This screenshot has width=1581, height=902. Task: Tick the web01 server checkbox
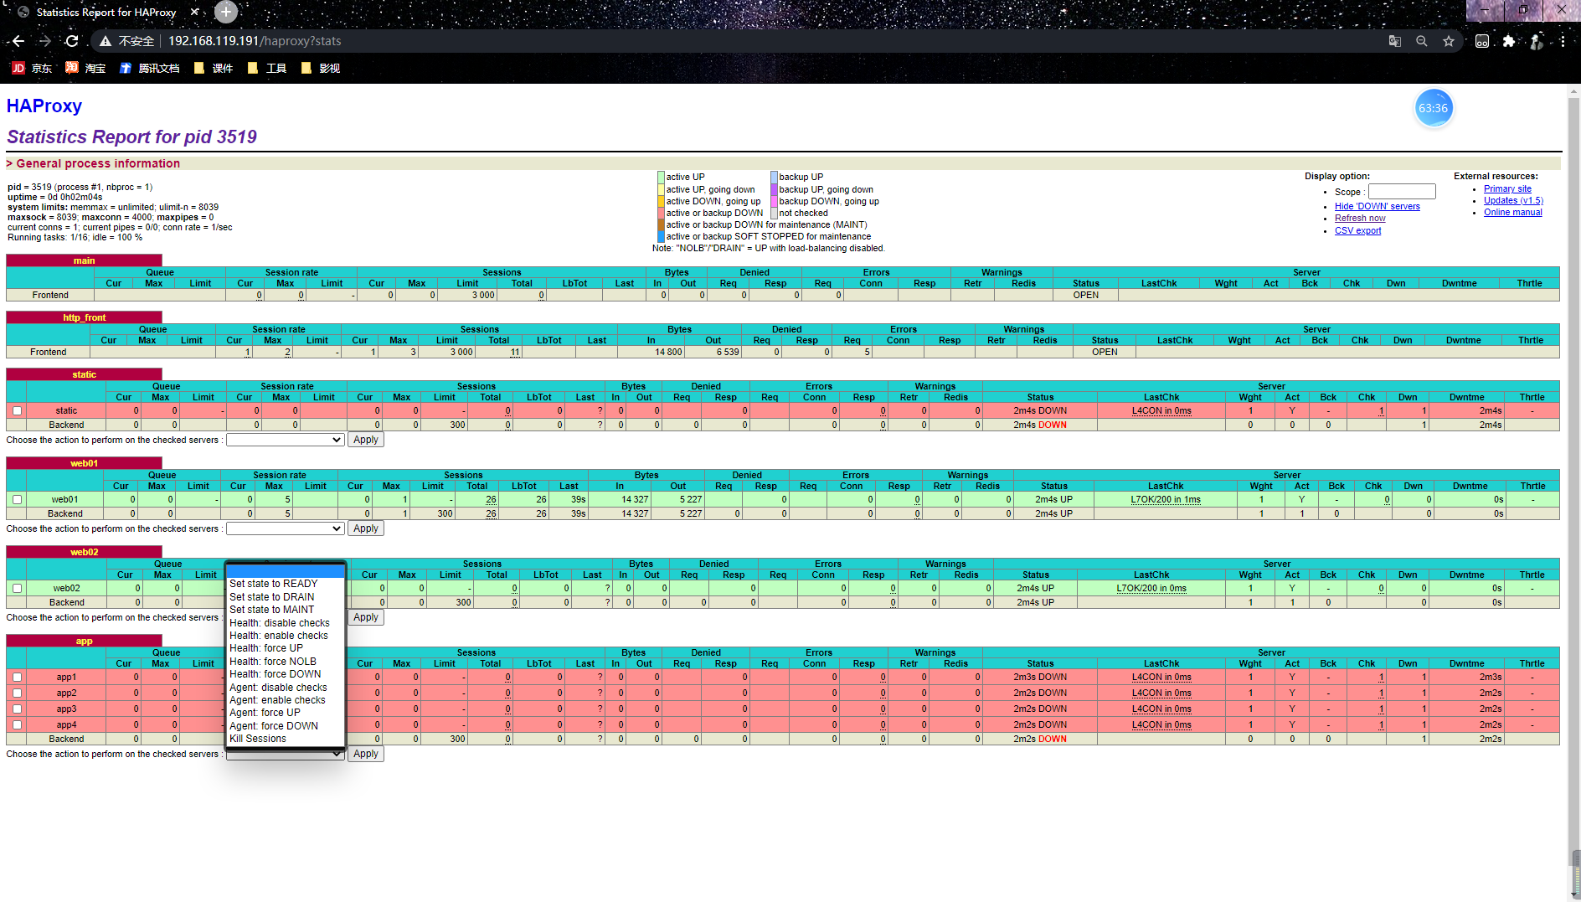click(x=17, y=500)
